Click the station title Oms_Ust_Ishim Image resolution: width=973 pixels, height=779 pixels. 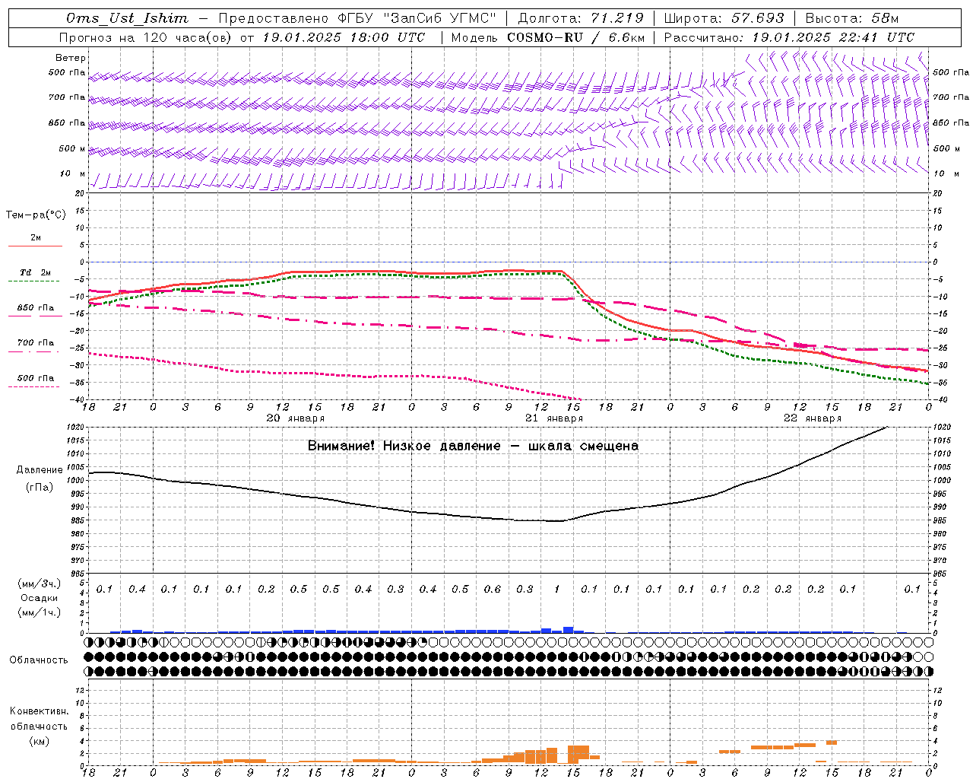pyautogui.click(x=127, y=18)
